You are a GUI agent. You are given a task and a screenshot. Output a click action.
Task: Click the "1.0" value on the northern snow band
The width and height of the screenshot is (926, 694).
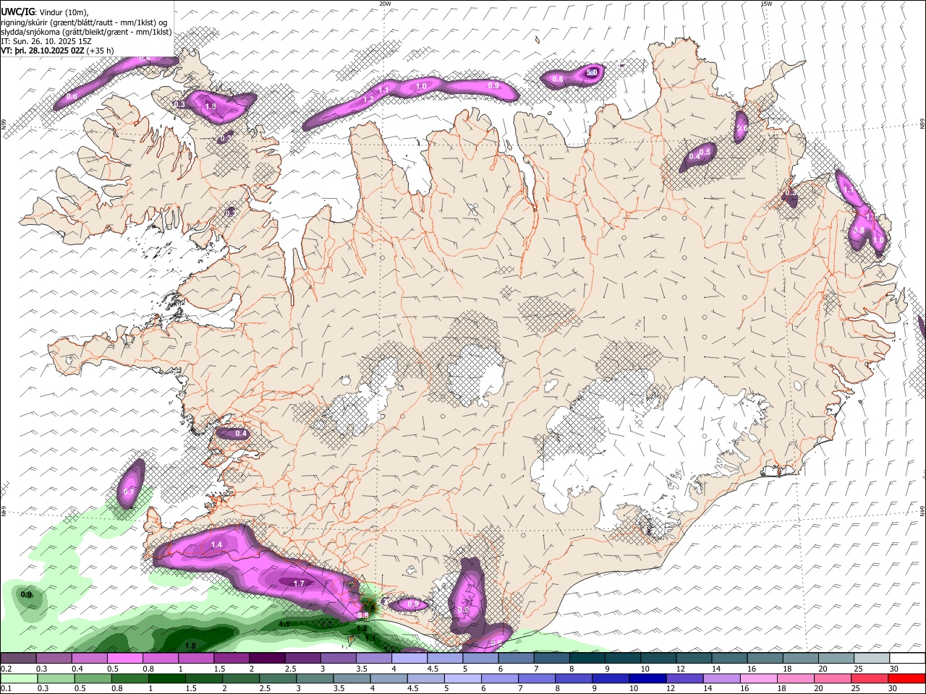(x=421, y=87)
